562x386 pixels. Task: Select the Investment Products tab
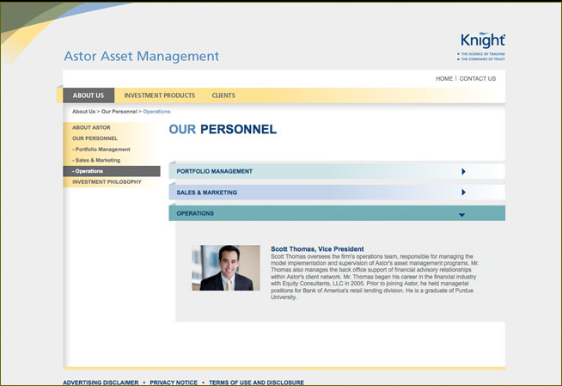coord(160,95)
